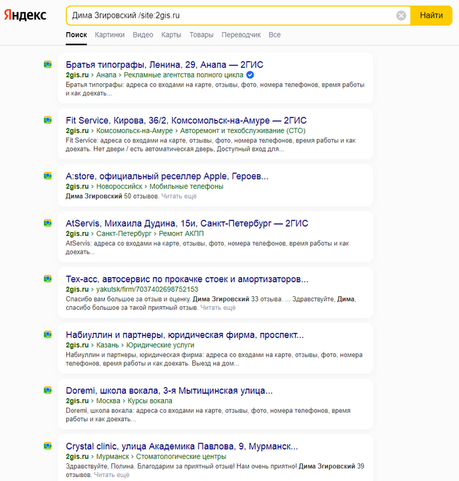Select the Поиск tab
The width and height of the screenshot is (459, 481).
(x=76, y=35)
